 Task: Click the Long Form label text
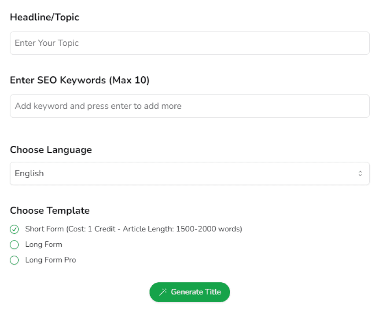tap(44, 244)
